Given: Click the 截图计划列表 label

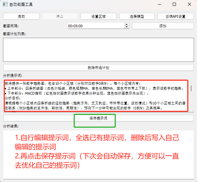Looking at the screenshot, I should tap(14, 34).
